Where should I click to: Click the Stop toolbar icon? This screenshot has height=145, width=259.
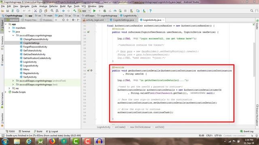point(125,11)
